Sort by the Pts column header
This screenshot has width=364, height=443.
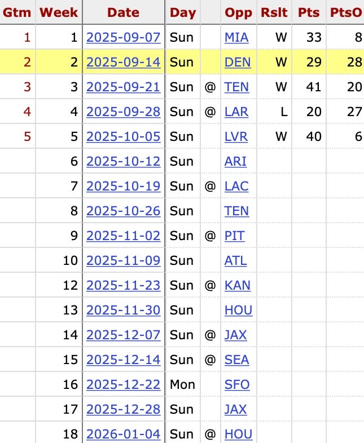pyautogui.click(x=309, y=12)
